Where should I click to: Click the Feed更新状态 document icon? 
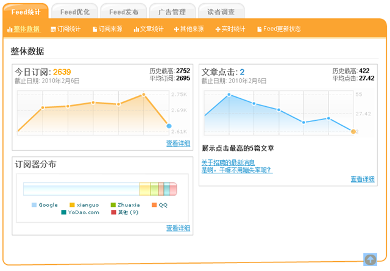(x=259, y=29)
